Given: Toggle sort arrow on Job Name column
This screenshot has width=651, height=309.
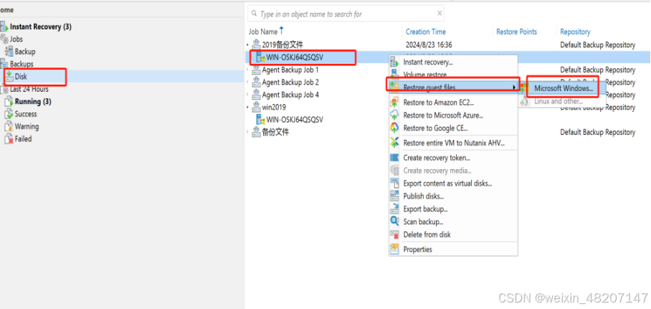Looking at the screenshot, I should coord(282,31).
